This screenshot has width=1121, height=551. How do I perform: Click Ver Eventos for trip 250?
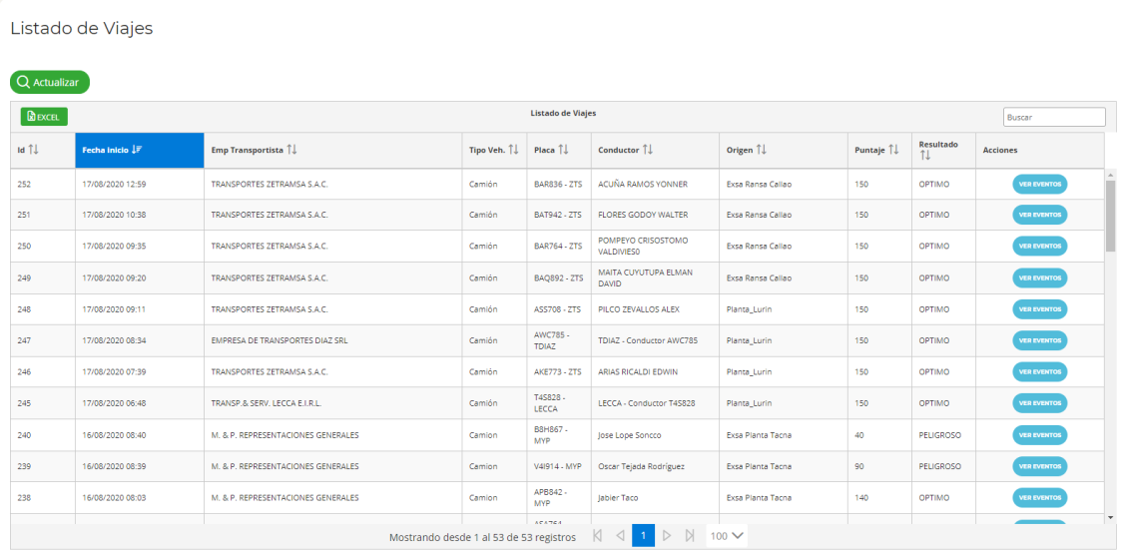1039,246
